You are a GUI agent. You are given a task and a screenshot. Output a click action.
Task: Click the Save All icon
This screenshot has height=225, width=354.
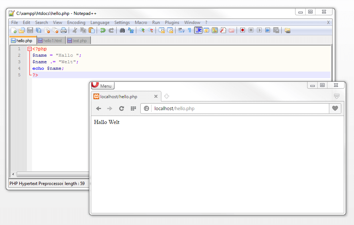pos(39,30)
